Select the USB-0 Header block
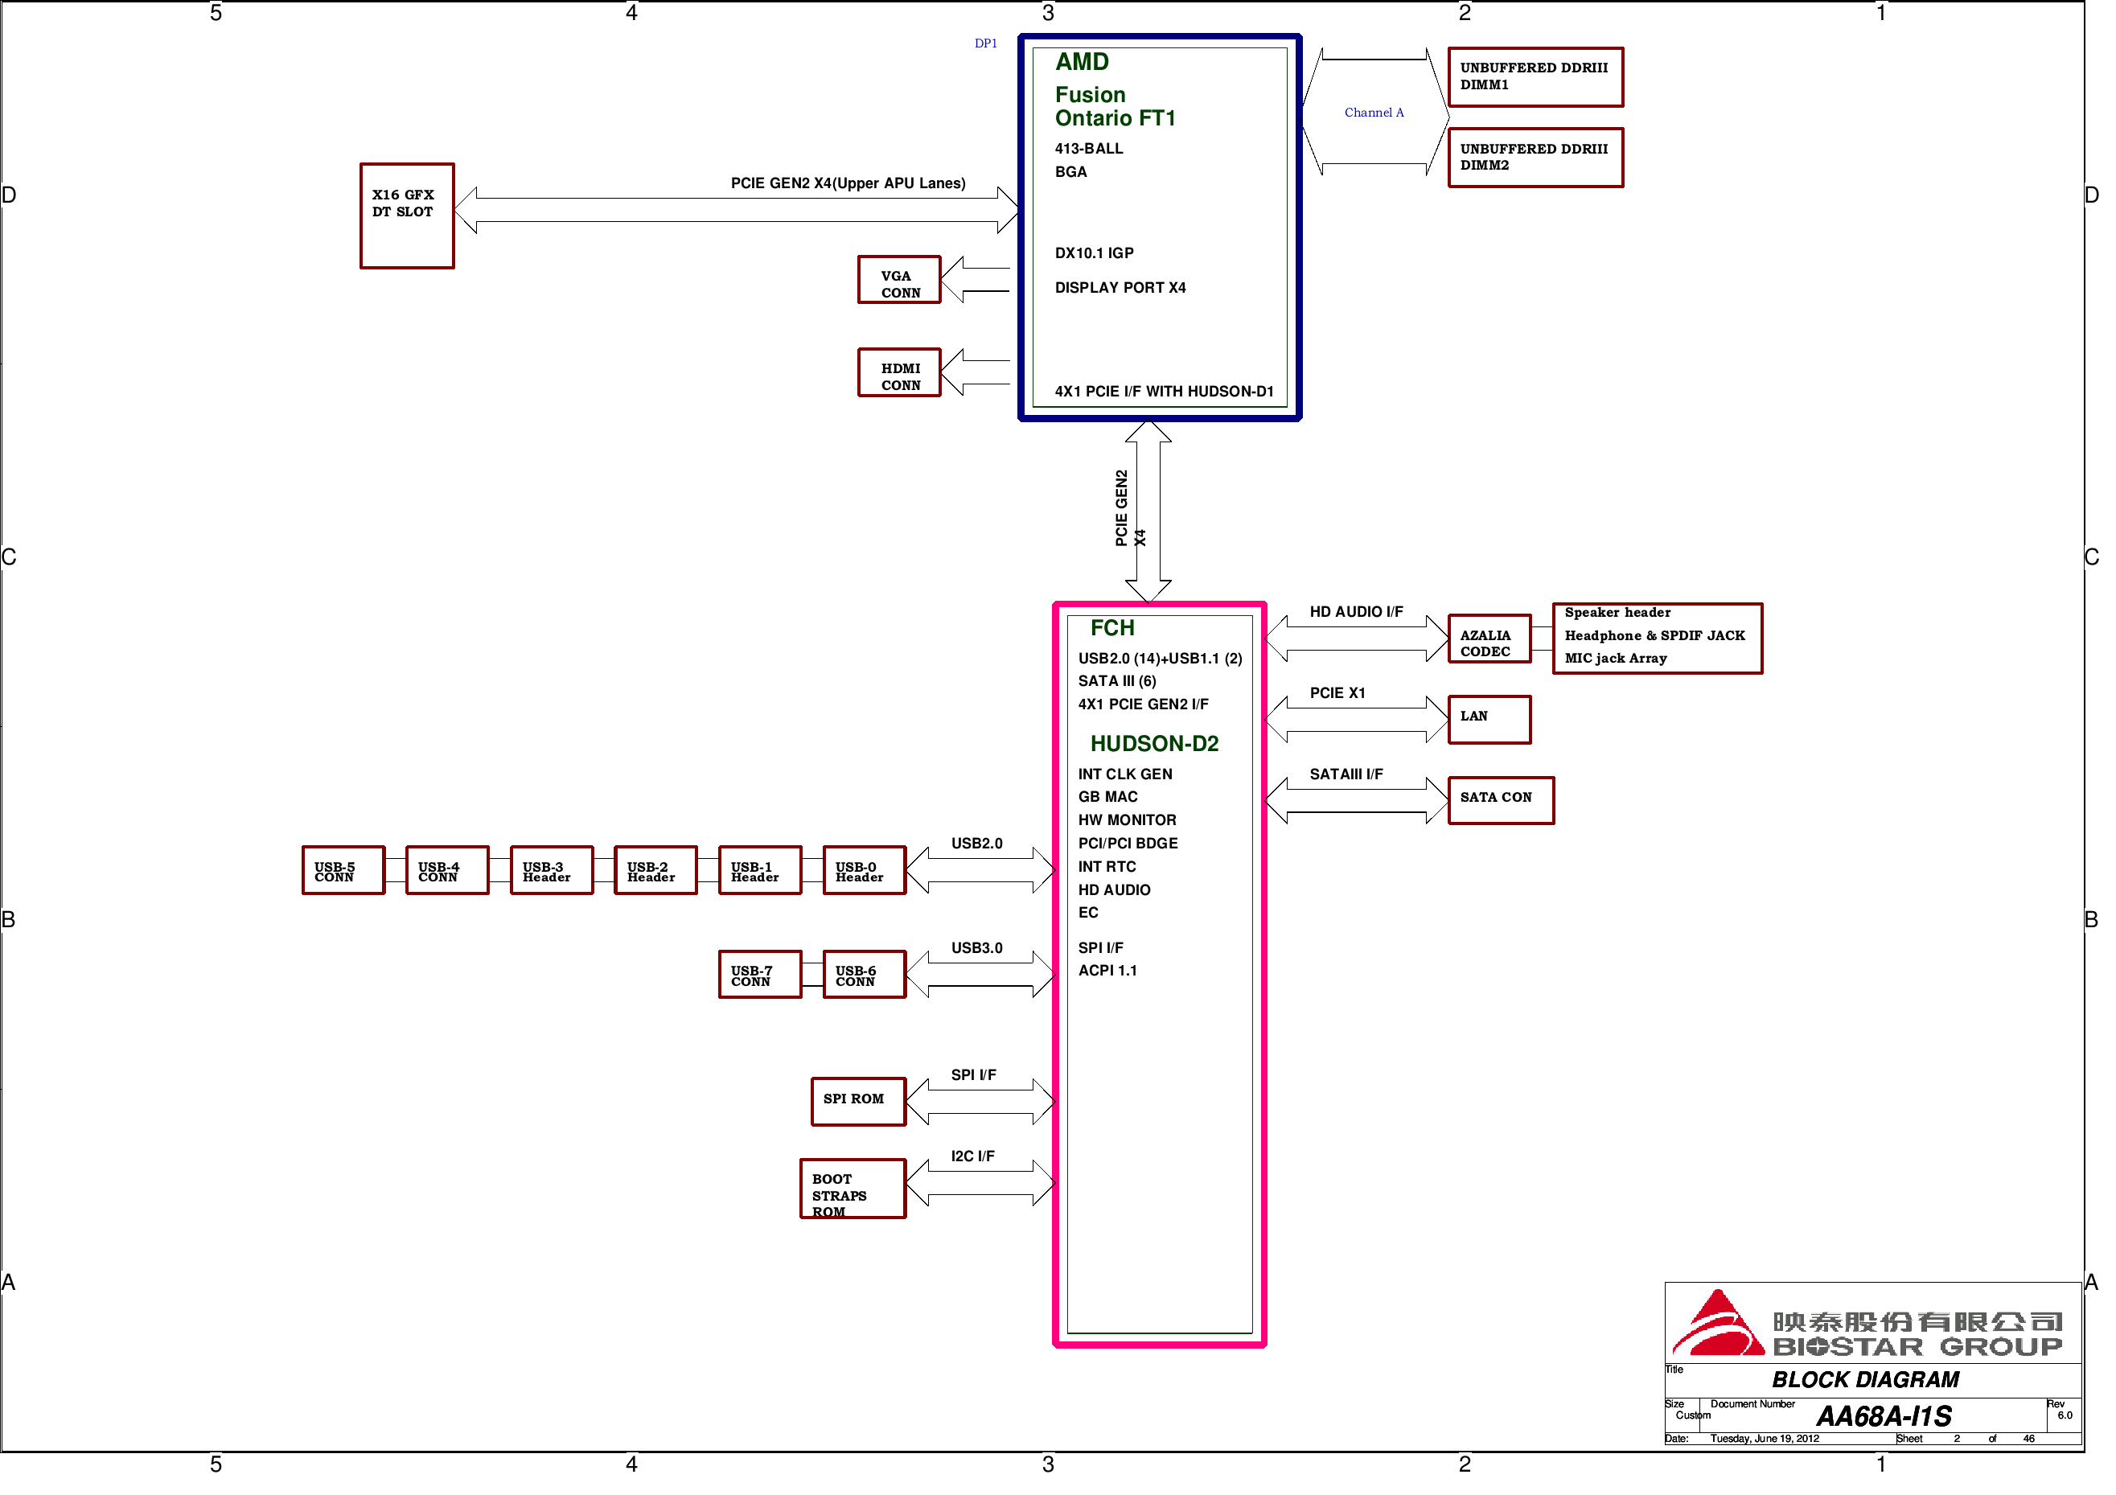The image size is (2116, 1495). [x=864, y=870]
